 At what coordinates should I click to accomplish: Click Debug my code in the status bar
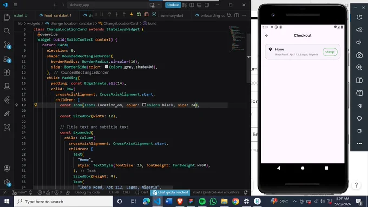tap(87, 192)
